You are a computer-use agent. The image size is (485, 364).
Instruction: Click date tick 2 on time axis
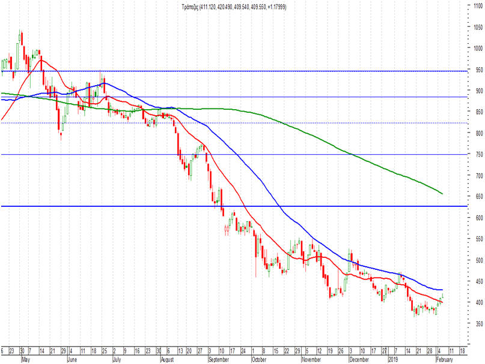(x=114, y=351)
